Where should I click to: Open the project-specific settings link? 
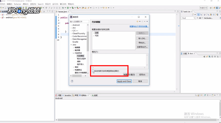[x=139, y=26]
